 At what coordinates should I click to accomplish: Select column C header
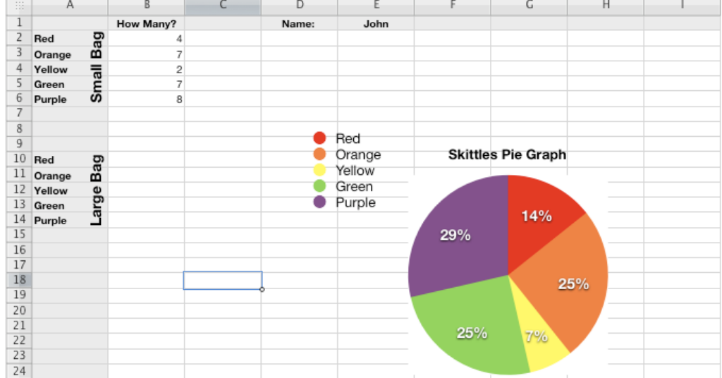223,7
